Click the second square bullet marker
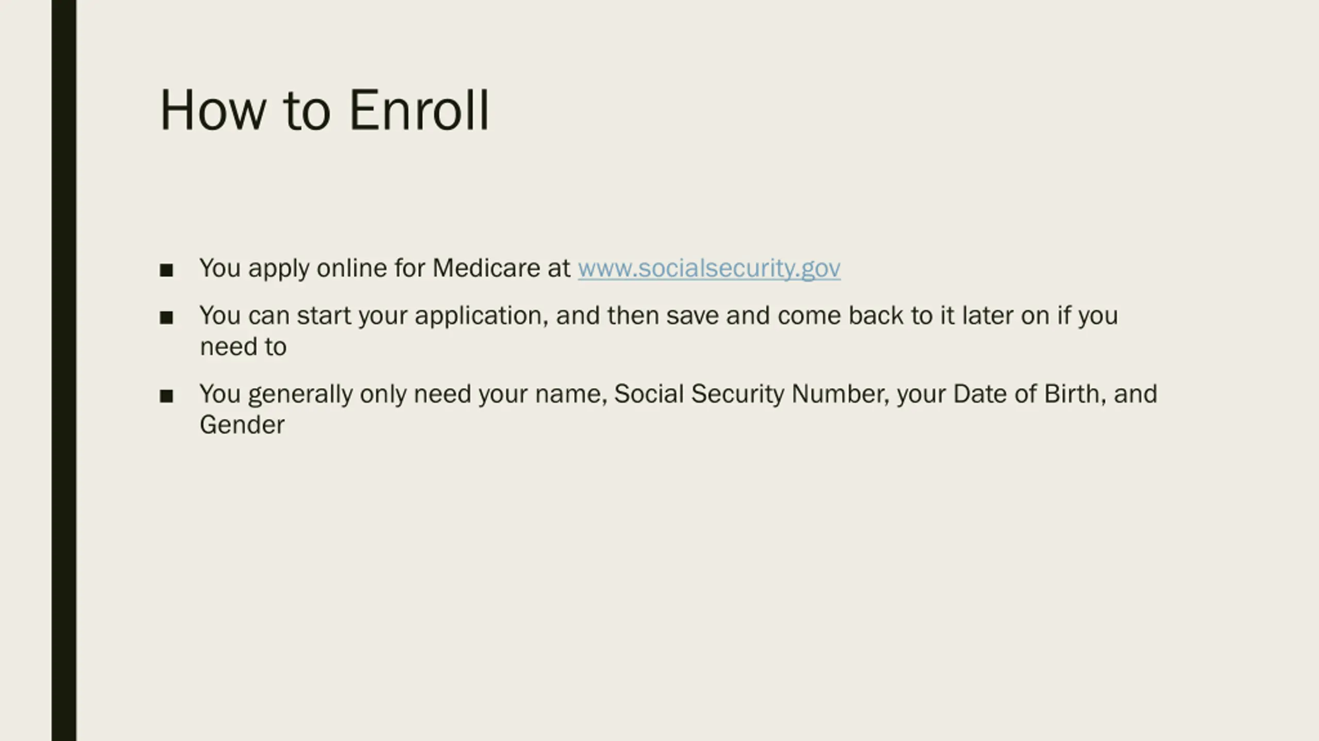 coord(166,317)
